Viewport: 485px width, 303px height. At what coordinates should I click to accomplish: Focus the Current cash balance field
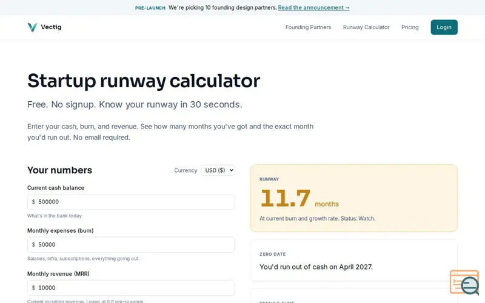click(131, 202)
